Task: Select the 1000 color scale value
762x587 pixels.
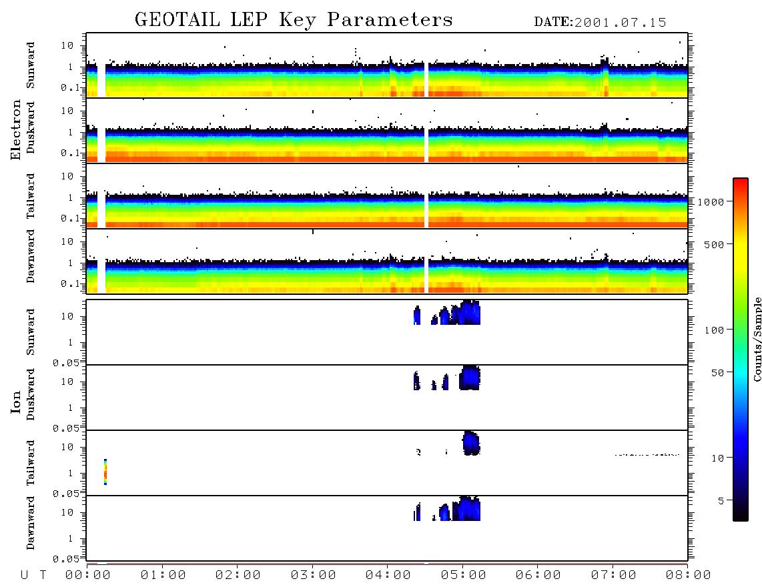Action: (711, 202)
